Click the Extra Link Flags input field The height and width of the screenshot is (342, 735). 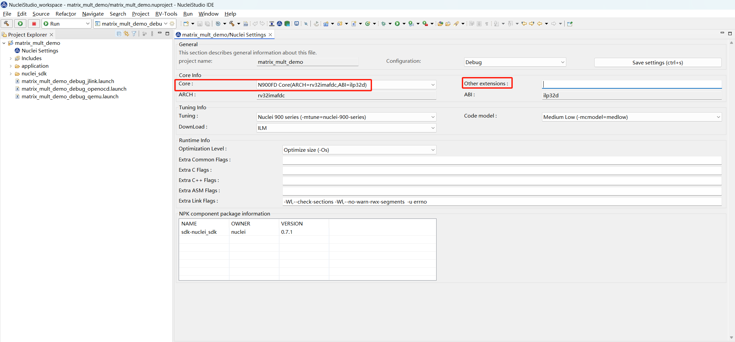pos(502,202)
